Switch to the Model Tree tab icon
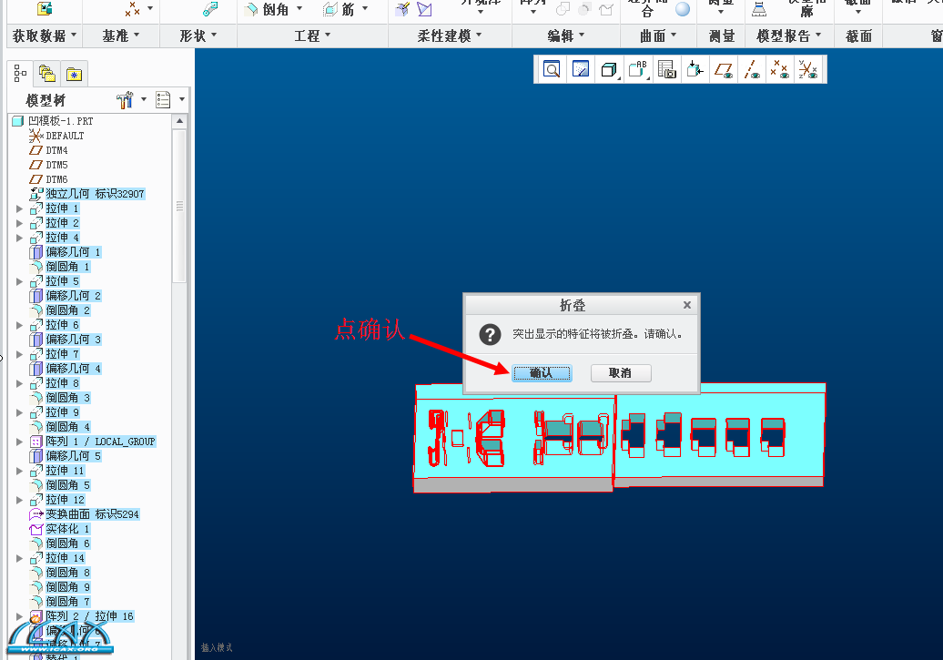 pos(20,74)
